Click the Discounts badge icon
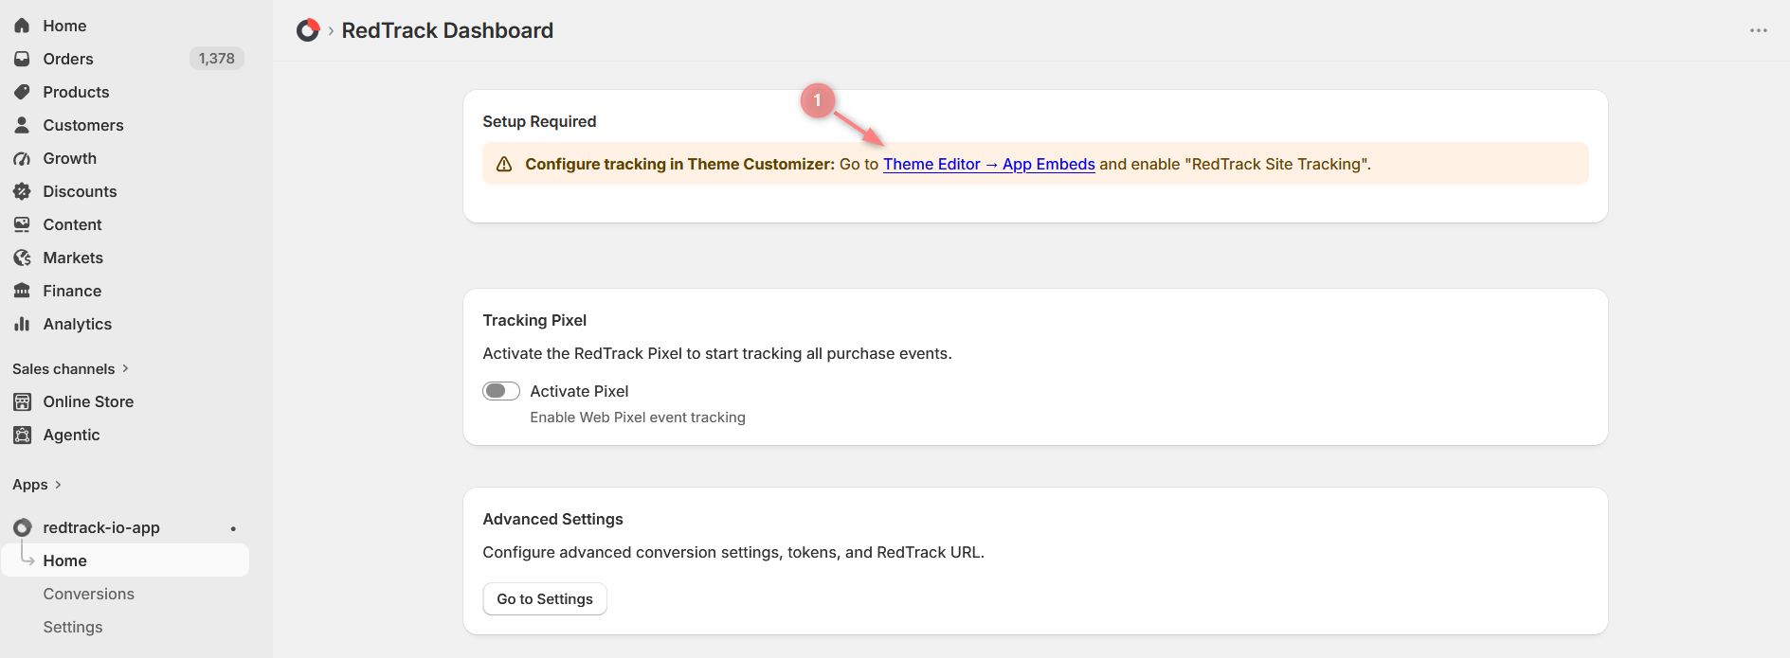The height and width of the screenshot is (658, 1790). (22, 191)
